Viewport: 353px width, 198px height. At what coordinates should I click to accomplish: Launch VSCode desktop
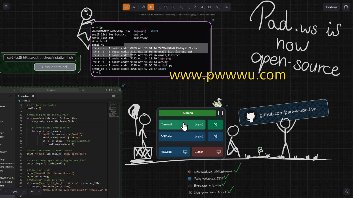tap(174, 152)
